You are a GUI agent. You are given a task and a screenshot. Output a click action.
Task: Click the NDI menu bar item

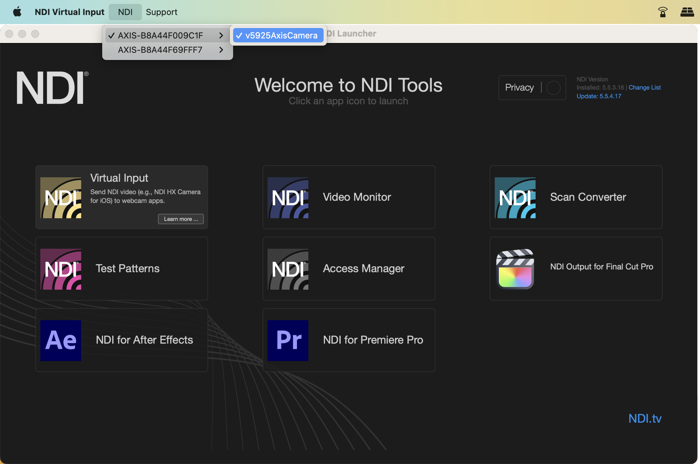(125, 12)
